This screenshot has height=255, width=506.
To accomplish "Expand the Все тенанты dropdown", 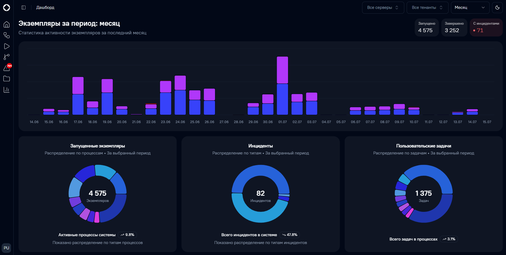I will (x=427, y=8).
